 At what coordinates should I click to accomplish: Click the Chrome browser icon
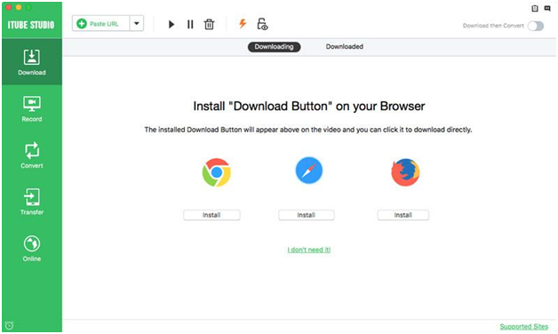[x=217, y=172]
